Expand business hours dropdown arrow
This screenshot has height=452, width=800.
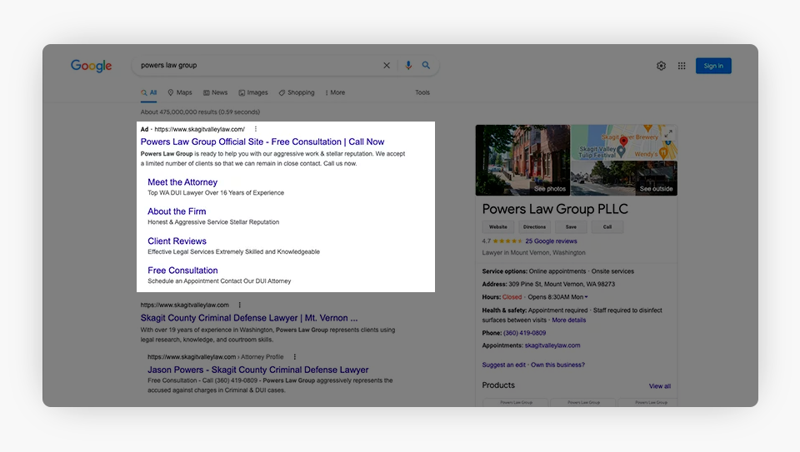pos(586,297)
